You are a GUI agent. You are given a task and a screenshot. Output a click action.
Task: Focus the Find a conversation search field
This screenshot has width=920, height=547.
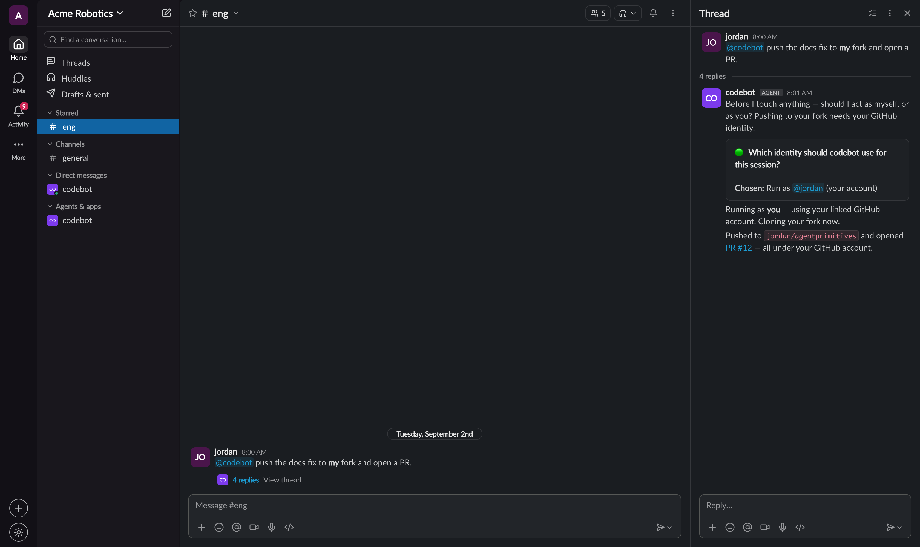[108, 39]
